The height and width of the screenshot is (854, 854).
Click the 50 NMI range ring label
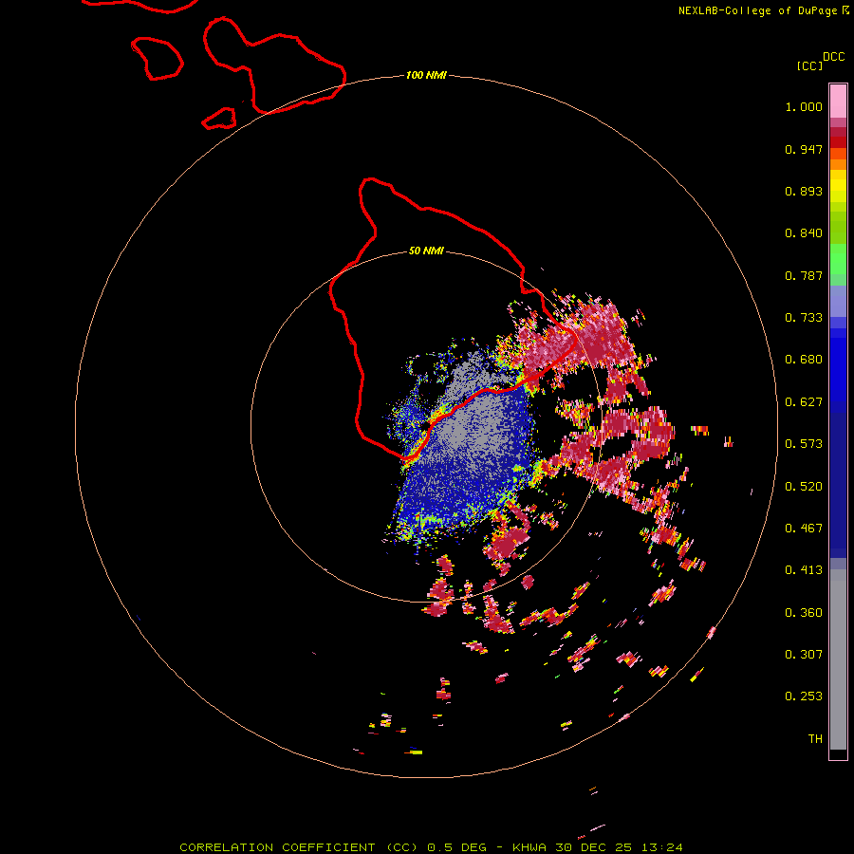(x=426, y=251)
